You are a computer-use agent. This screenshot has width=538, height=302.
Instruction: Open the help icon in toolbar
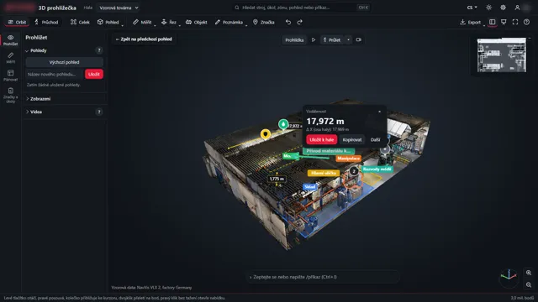527,23
